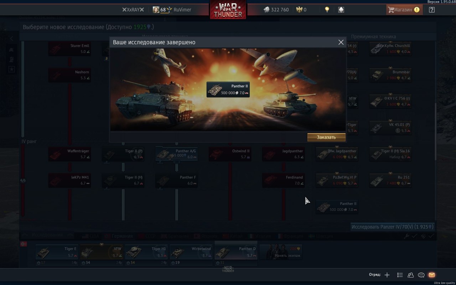Click the white diamond icon in top bar

[x=341, y=10]
